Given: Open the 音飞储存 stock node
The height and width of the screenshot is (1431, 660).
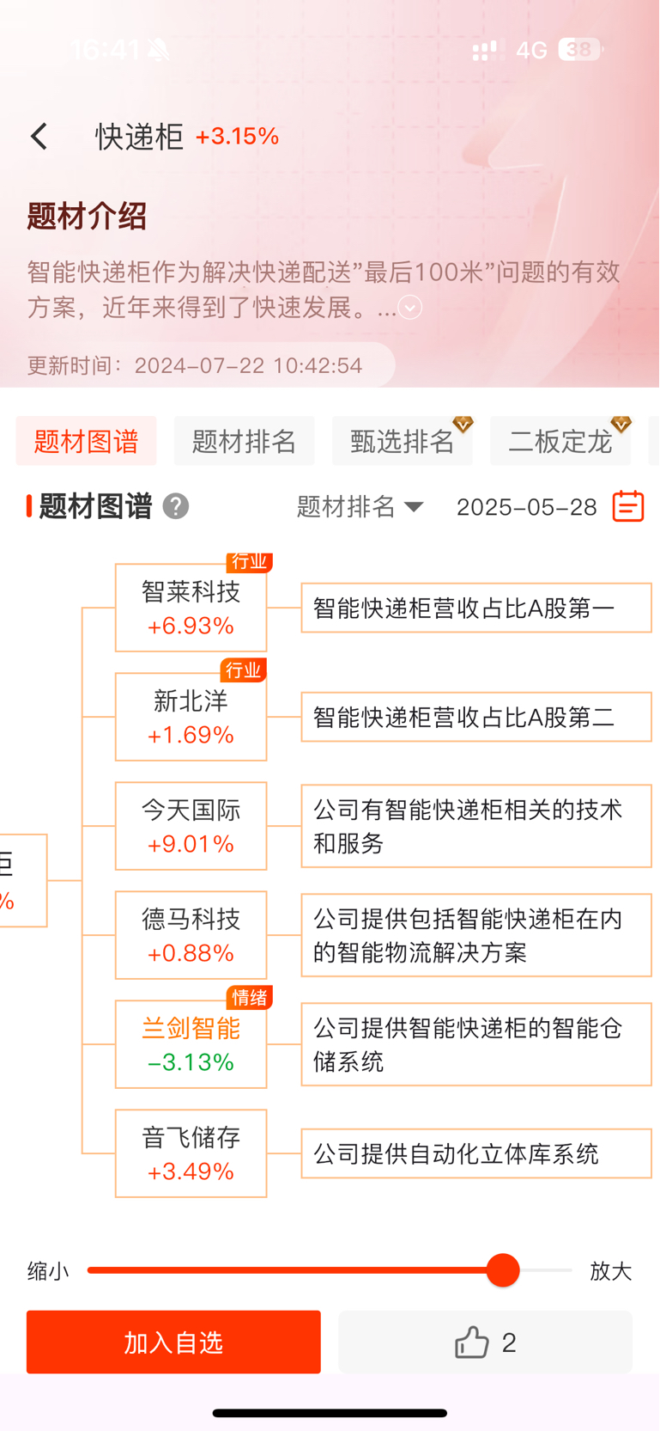Looking at the screenshot, I should tap(191, 1153).
